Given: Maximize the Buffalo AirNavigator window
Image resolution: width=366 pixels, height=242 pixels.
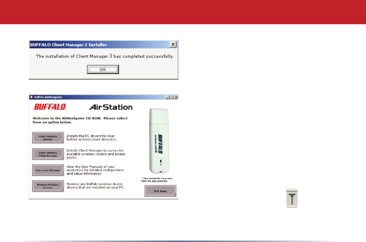Looking at the screenshot, I should 171,97.
